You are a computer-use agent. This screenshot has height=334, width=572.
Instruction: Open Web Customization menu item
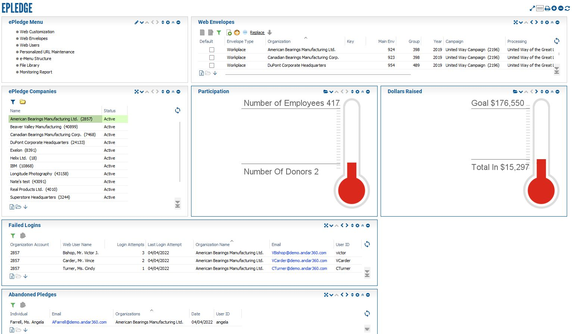coord(37,32)
